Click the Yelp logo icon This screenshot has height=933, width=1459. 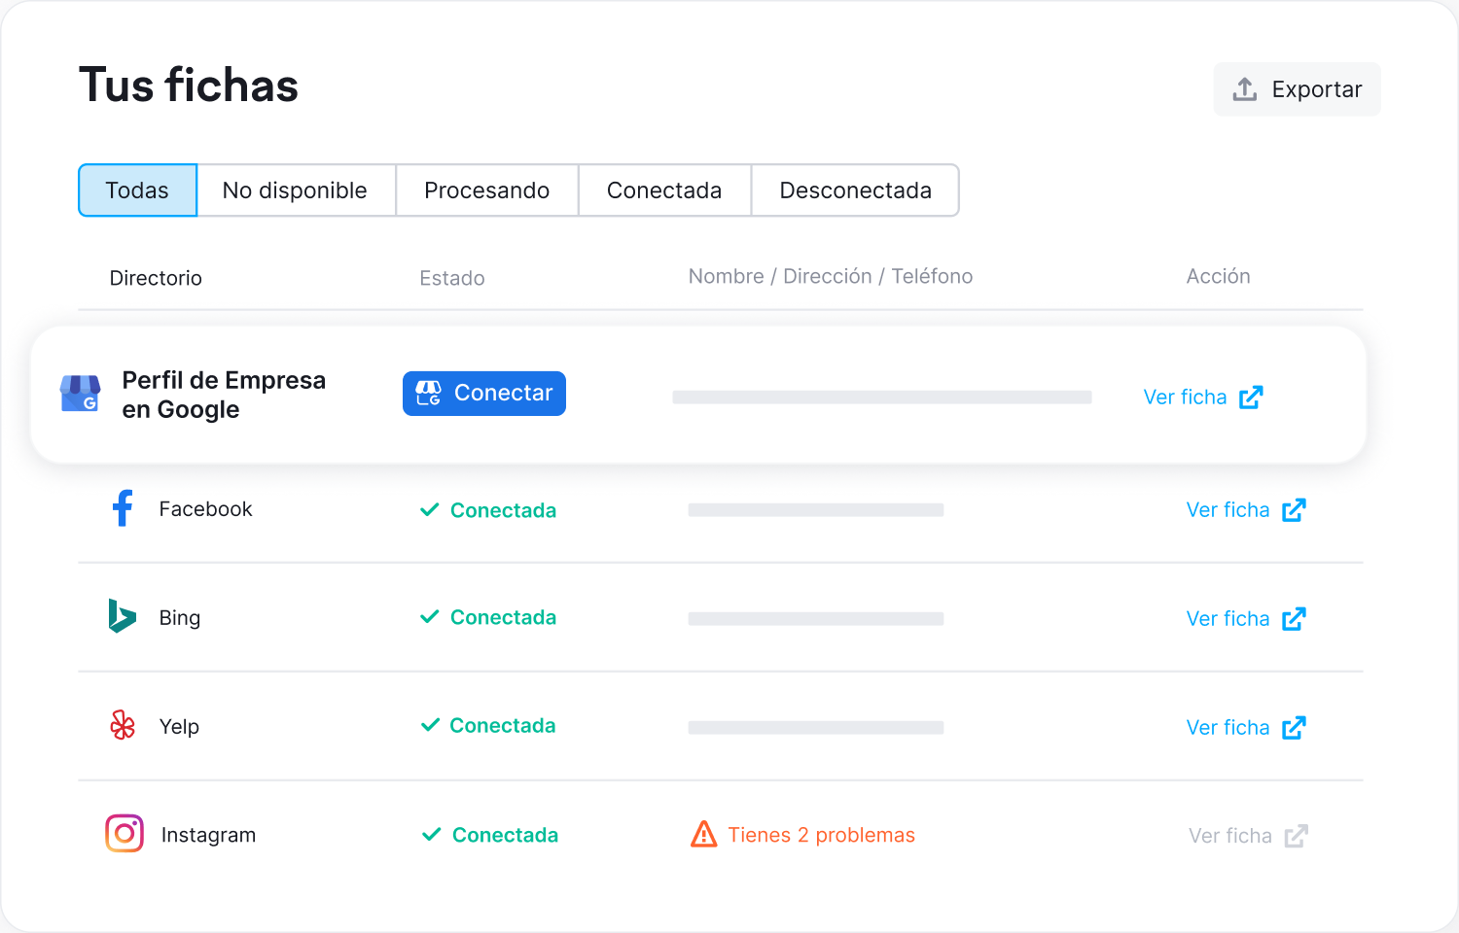click(123, 725)
